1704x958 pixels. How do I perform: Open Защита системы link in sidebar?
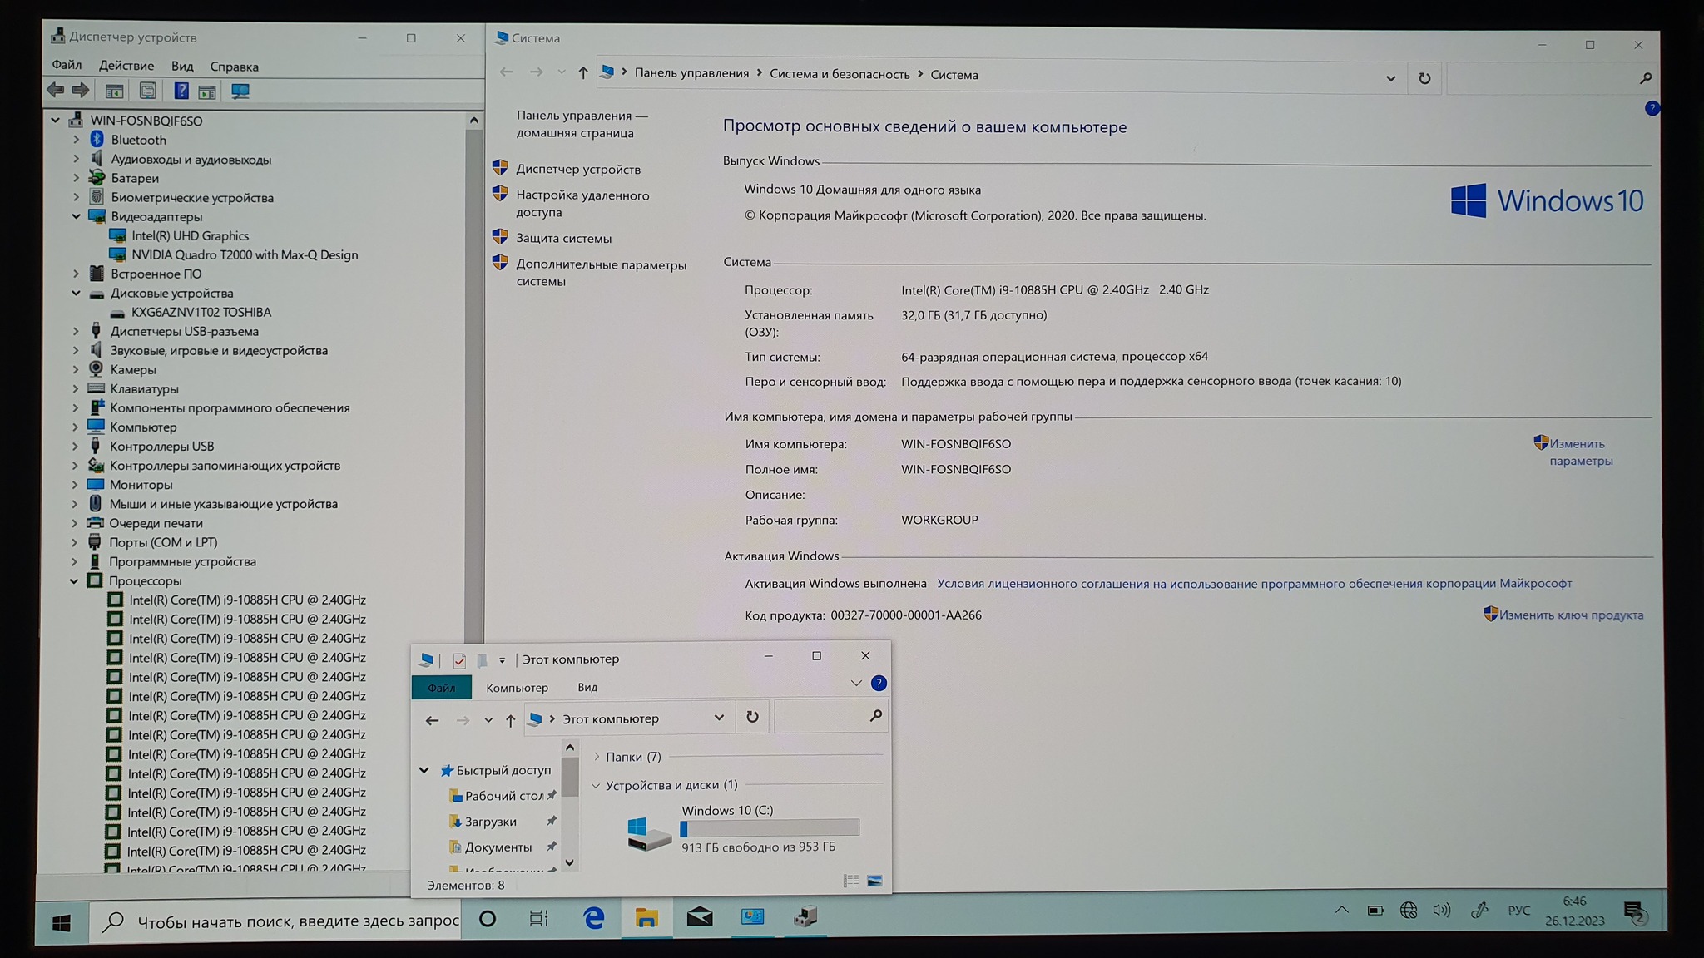(x=563, y=239)
